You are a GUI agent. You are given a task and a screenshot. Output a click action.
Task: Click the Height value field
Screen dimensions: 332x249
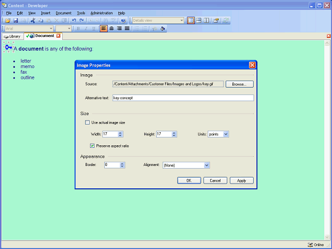click(164, 134)
